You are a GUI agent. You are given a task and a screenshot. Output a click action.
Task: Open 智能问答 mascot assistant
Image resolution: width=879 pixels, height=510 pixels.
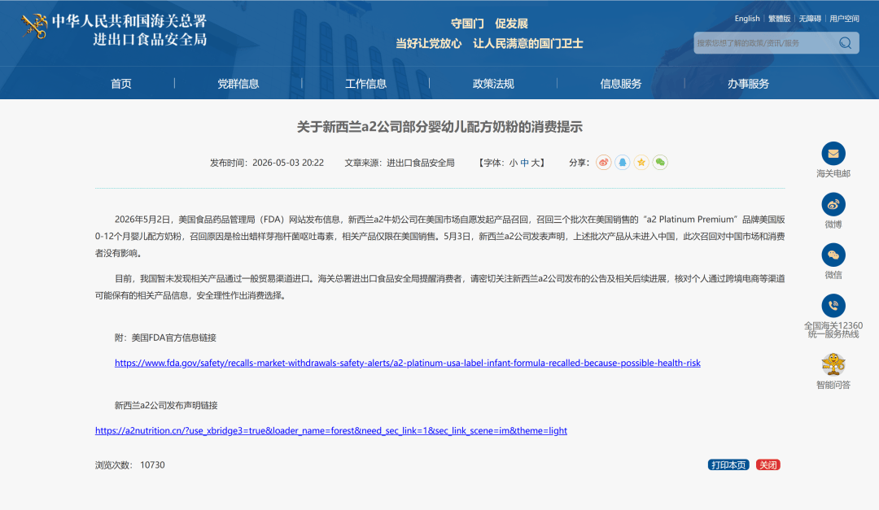coord(833,364)
